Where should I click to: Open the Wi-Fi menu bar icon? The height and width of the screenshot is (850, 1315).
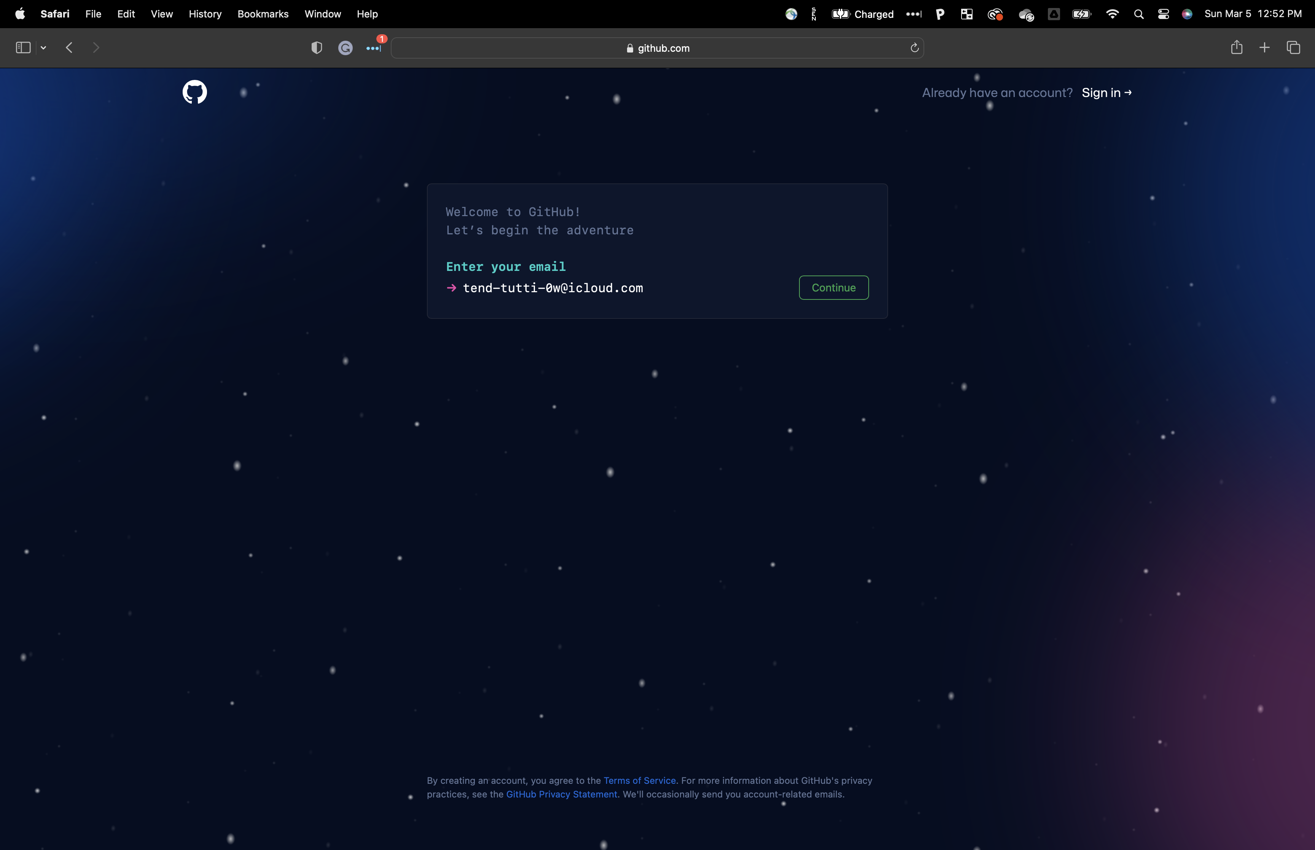click(1112, 14)
